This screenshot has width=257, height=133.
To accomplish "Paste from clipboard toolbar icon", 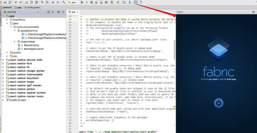I will [x=36, y=2].
